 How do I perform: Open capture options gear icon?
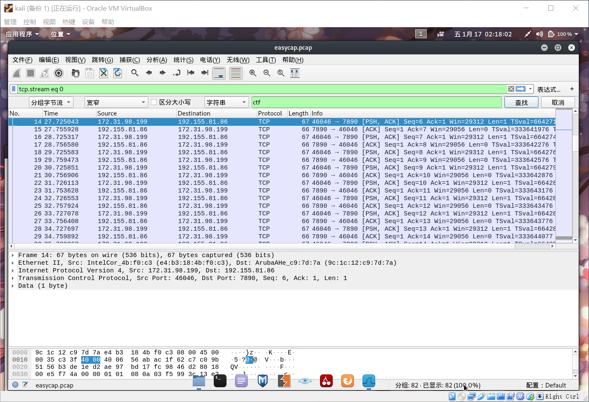(x=59, y=73)
